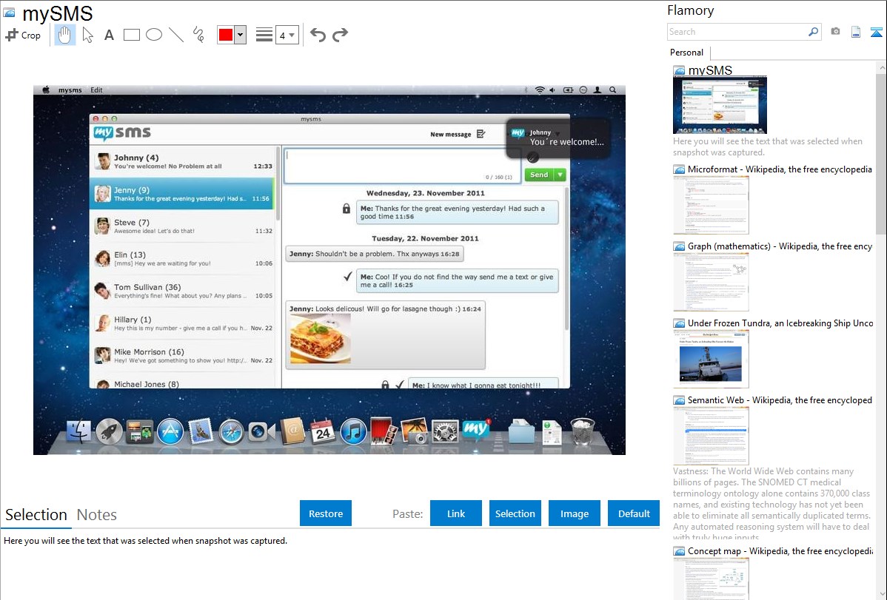Select the hand pan tool

[64, 35]
